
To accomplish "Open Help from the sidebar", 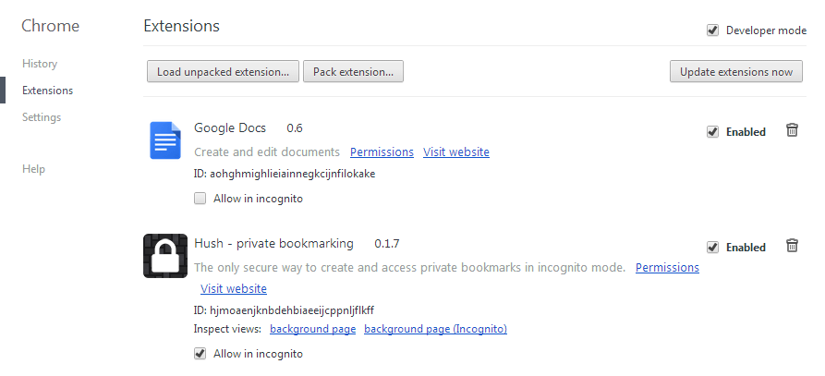I will click(x=33, y=169).
